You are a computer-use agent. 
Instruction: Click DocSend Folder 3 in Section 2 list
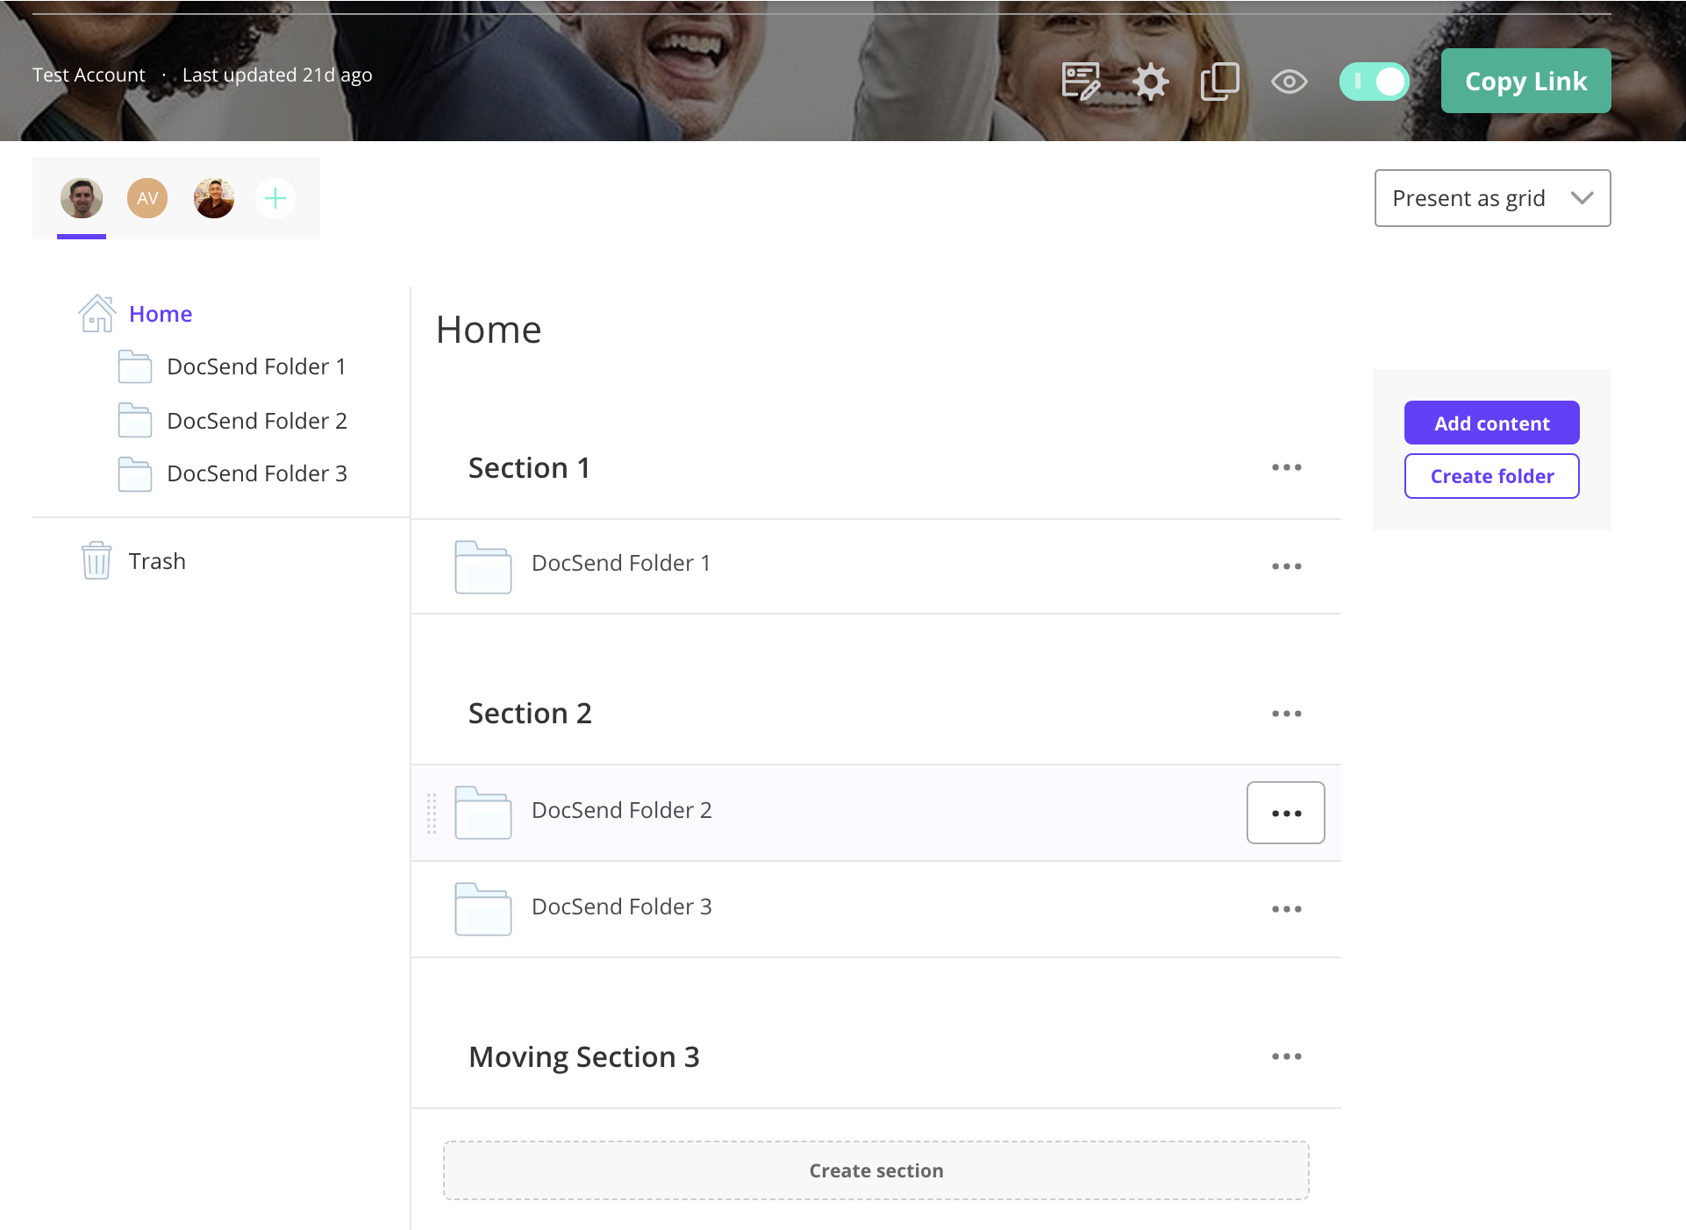622,907
